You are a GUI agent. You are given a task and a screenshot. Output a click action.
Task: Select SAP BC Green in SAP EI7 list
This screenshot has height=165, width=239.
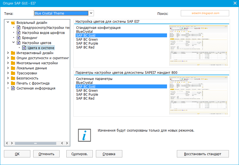pos(87,39)
